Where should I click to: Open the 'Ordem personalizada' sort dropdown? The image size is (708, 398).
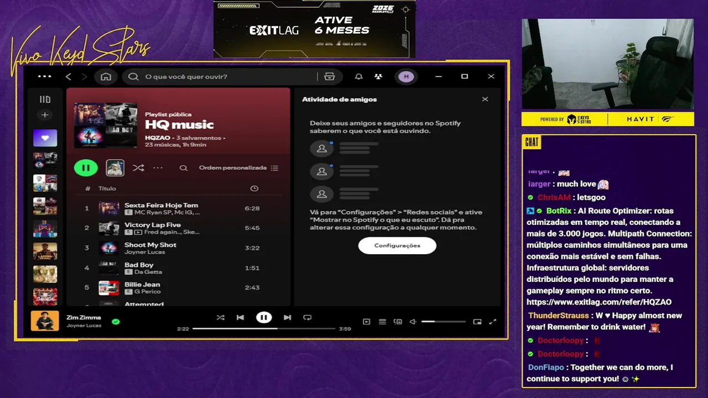coord(239,167)
